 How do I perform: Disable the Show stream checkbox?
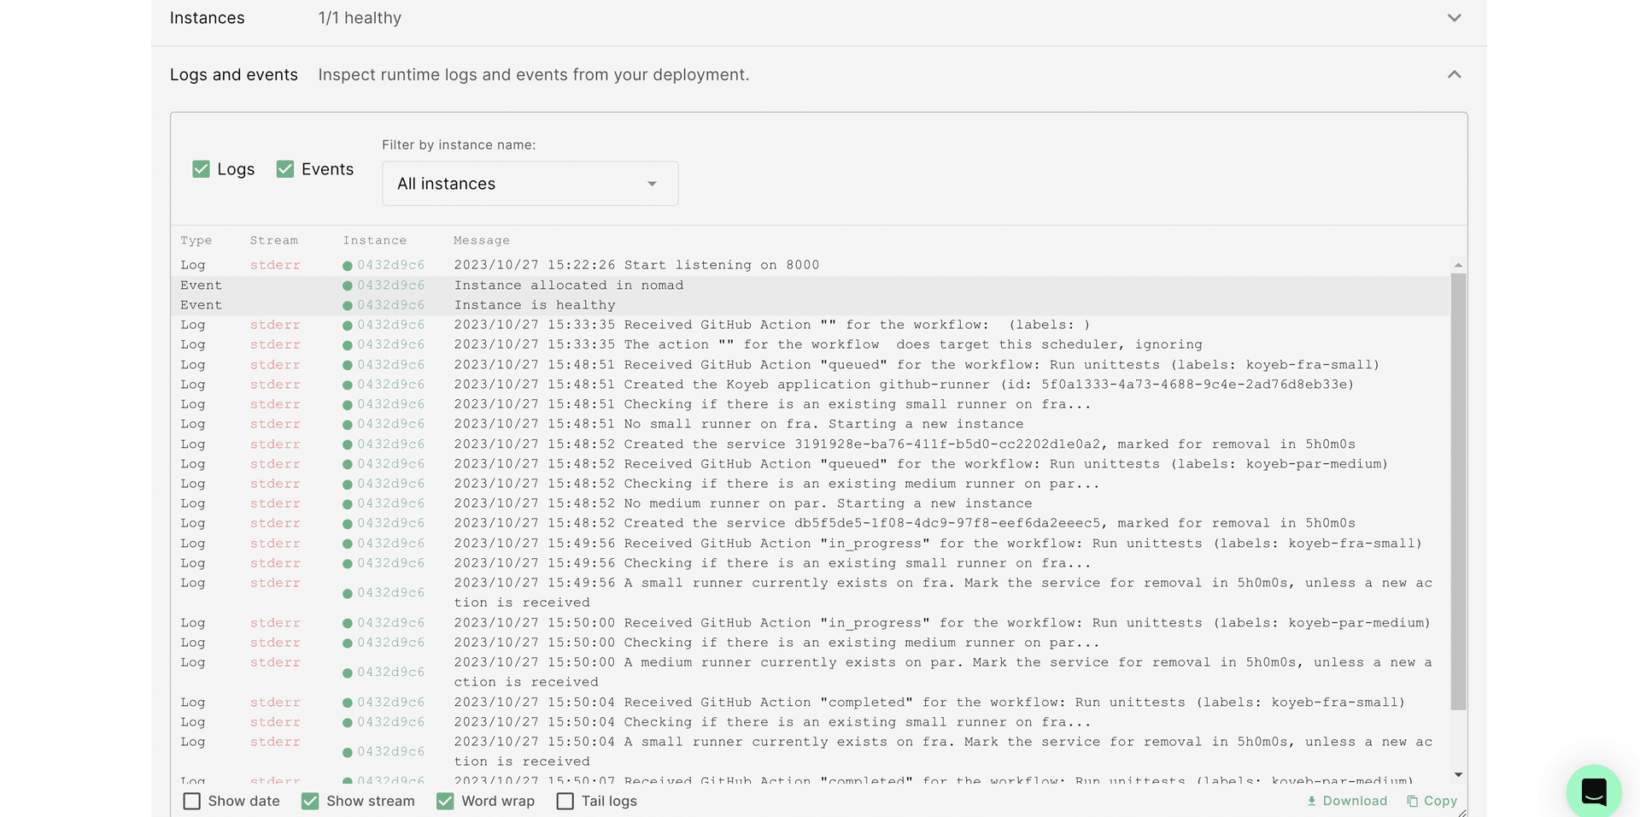pyautogui.click(x=310, y=801)
